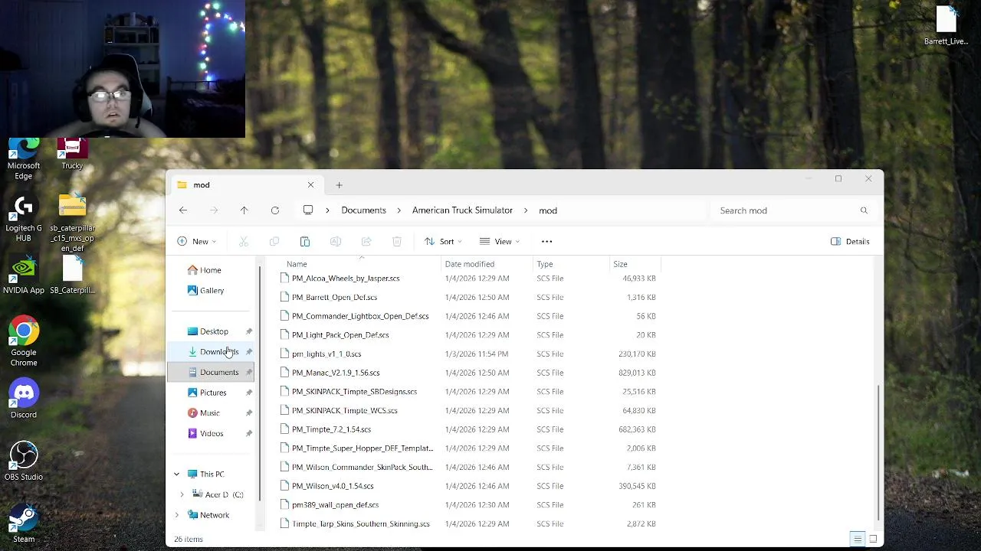This screenshot has height=551, width=981.
Task: Click the Delete trash icon
Action: click(397, 242)
